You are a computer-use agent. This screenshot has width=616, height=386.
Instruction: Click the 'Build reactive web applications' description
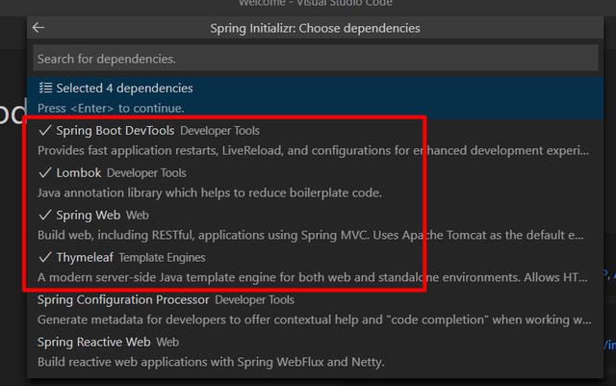[211, 362]
